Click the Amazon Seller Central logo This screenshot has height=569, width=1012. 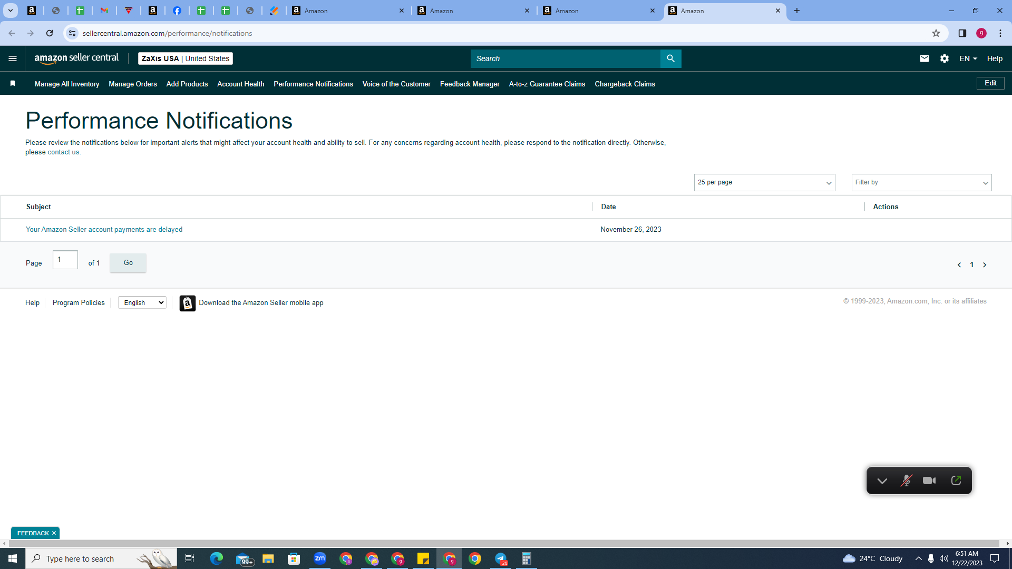tap(76, 58)
